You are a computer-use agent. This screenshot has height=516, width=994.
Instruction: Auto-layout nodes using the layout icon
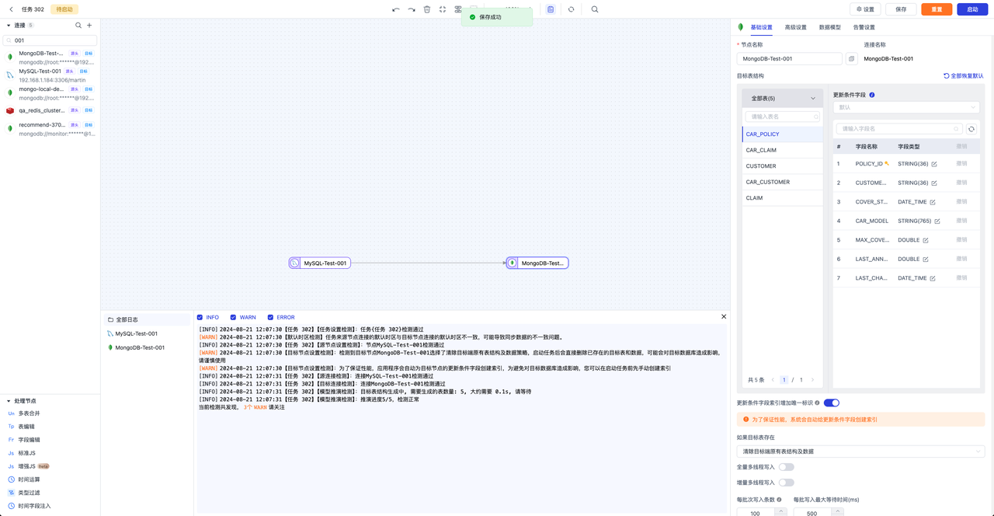[458, 9]
